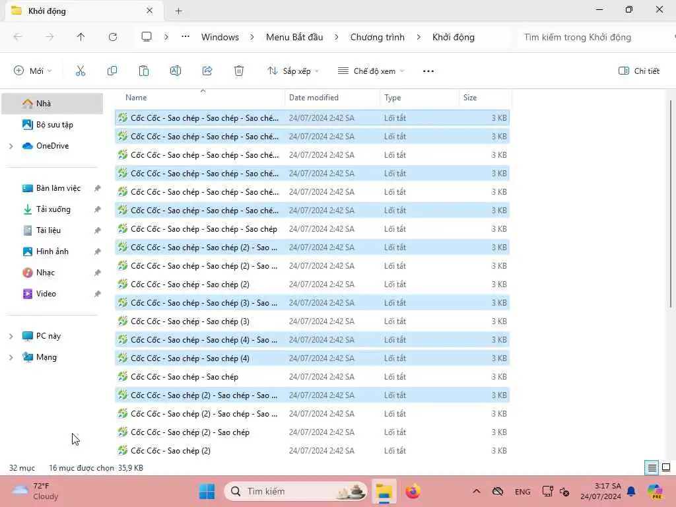Select file Cốc Cốc - Sao chép (2)
Screen dimensions: 676x507
(x=312, y=451)
